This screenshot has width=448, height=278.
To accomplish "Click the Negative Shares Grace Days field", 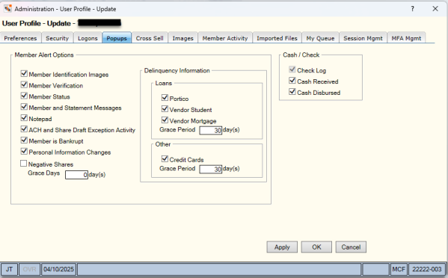I will tap(76, 175).
